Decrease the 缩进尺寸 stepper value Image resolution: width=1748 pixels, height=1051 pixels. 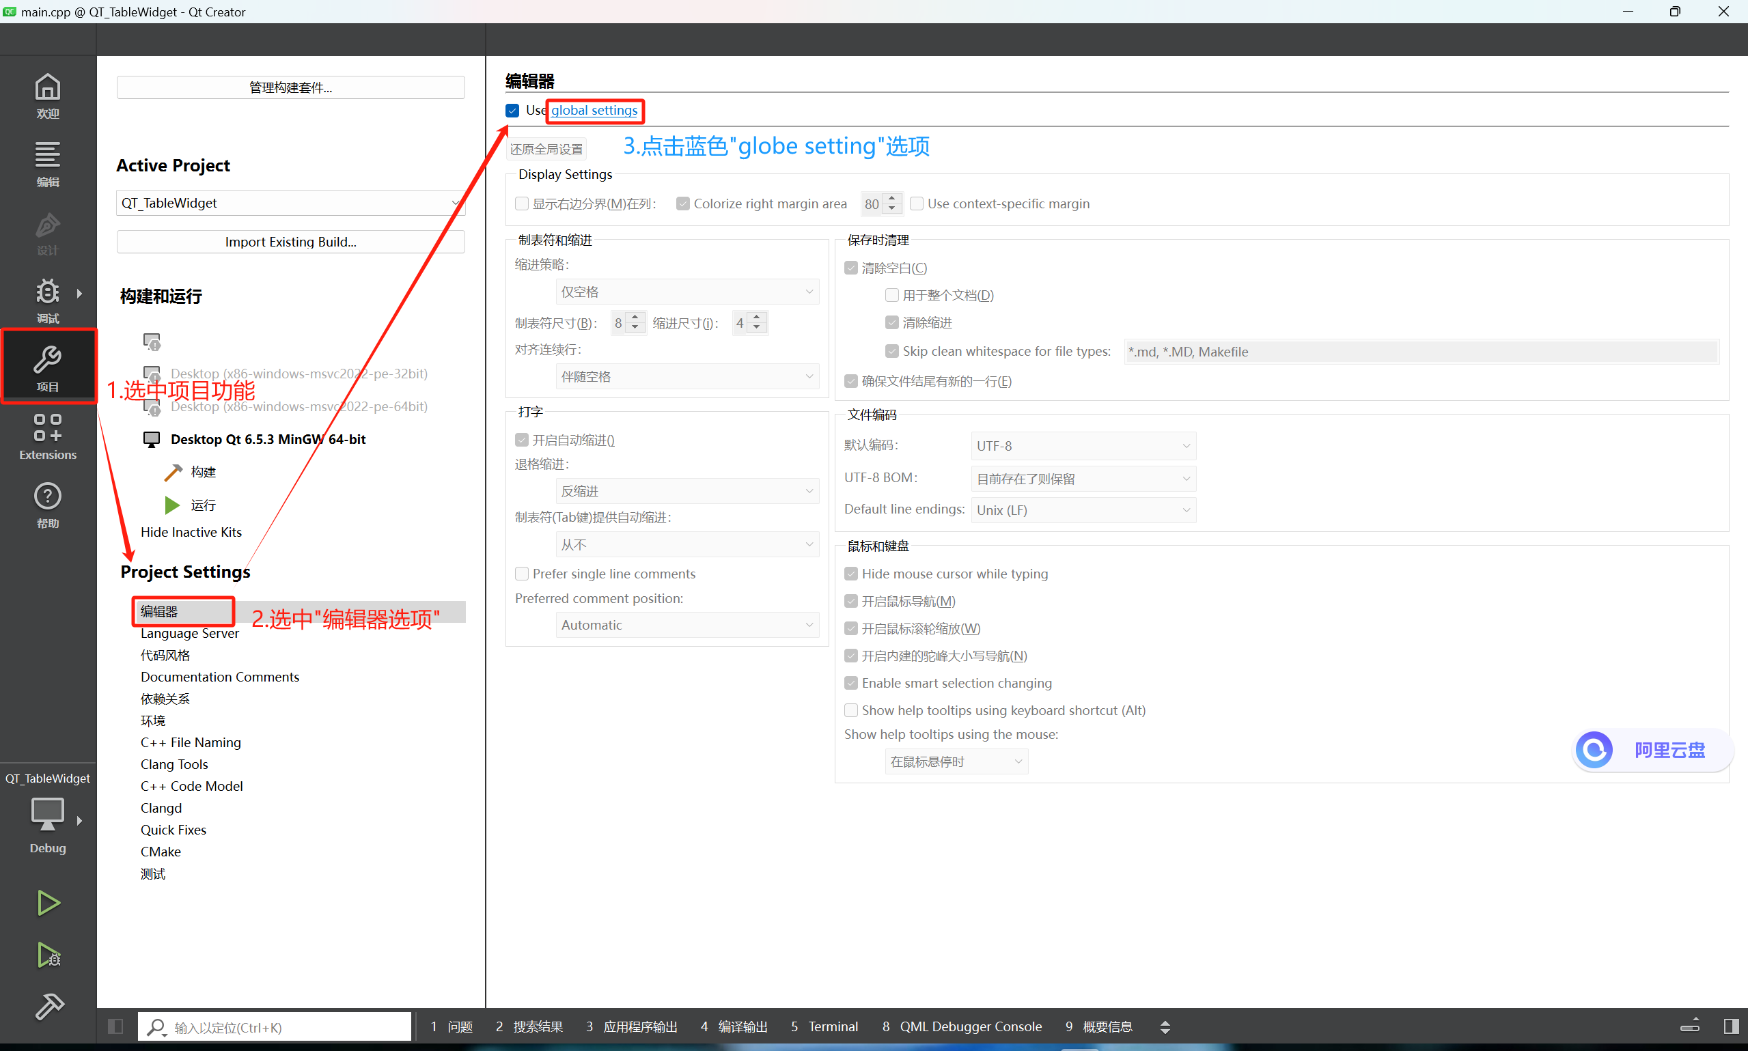(x=757, y=328)
